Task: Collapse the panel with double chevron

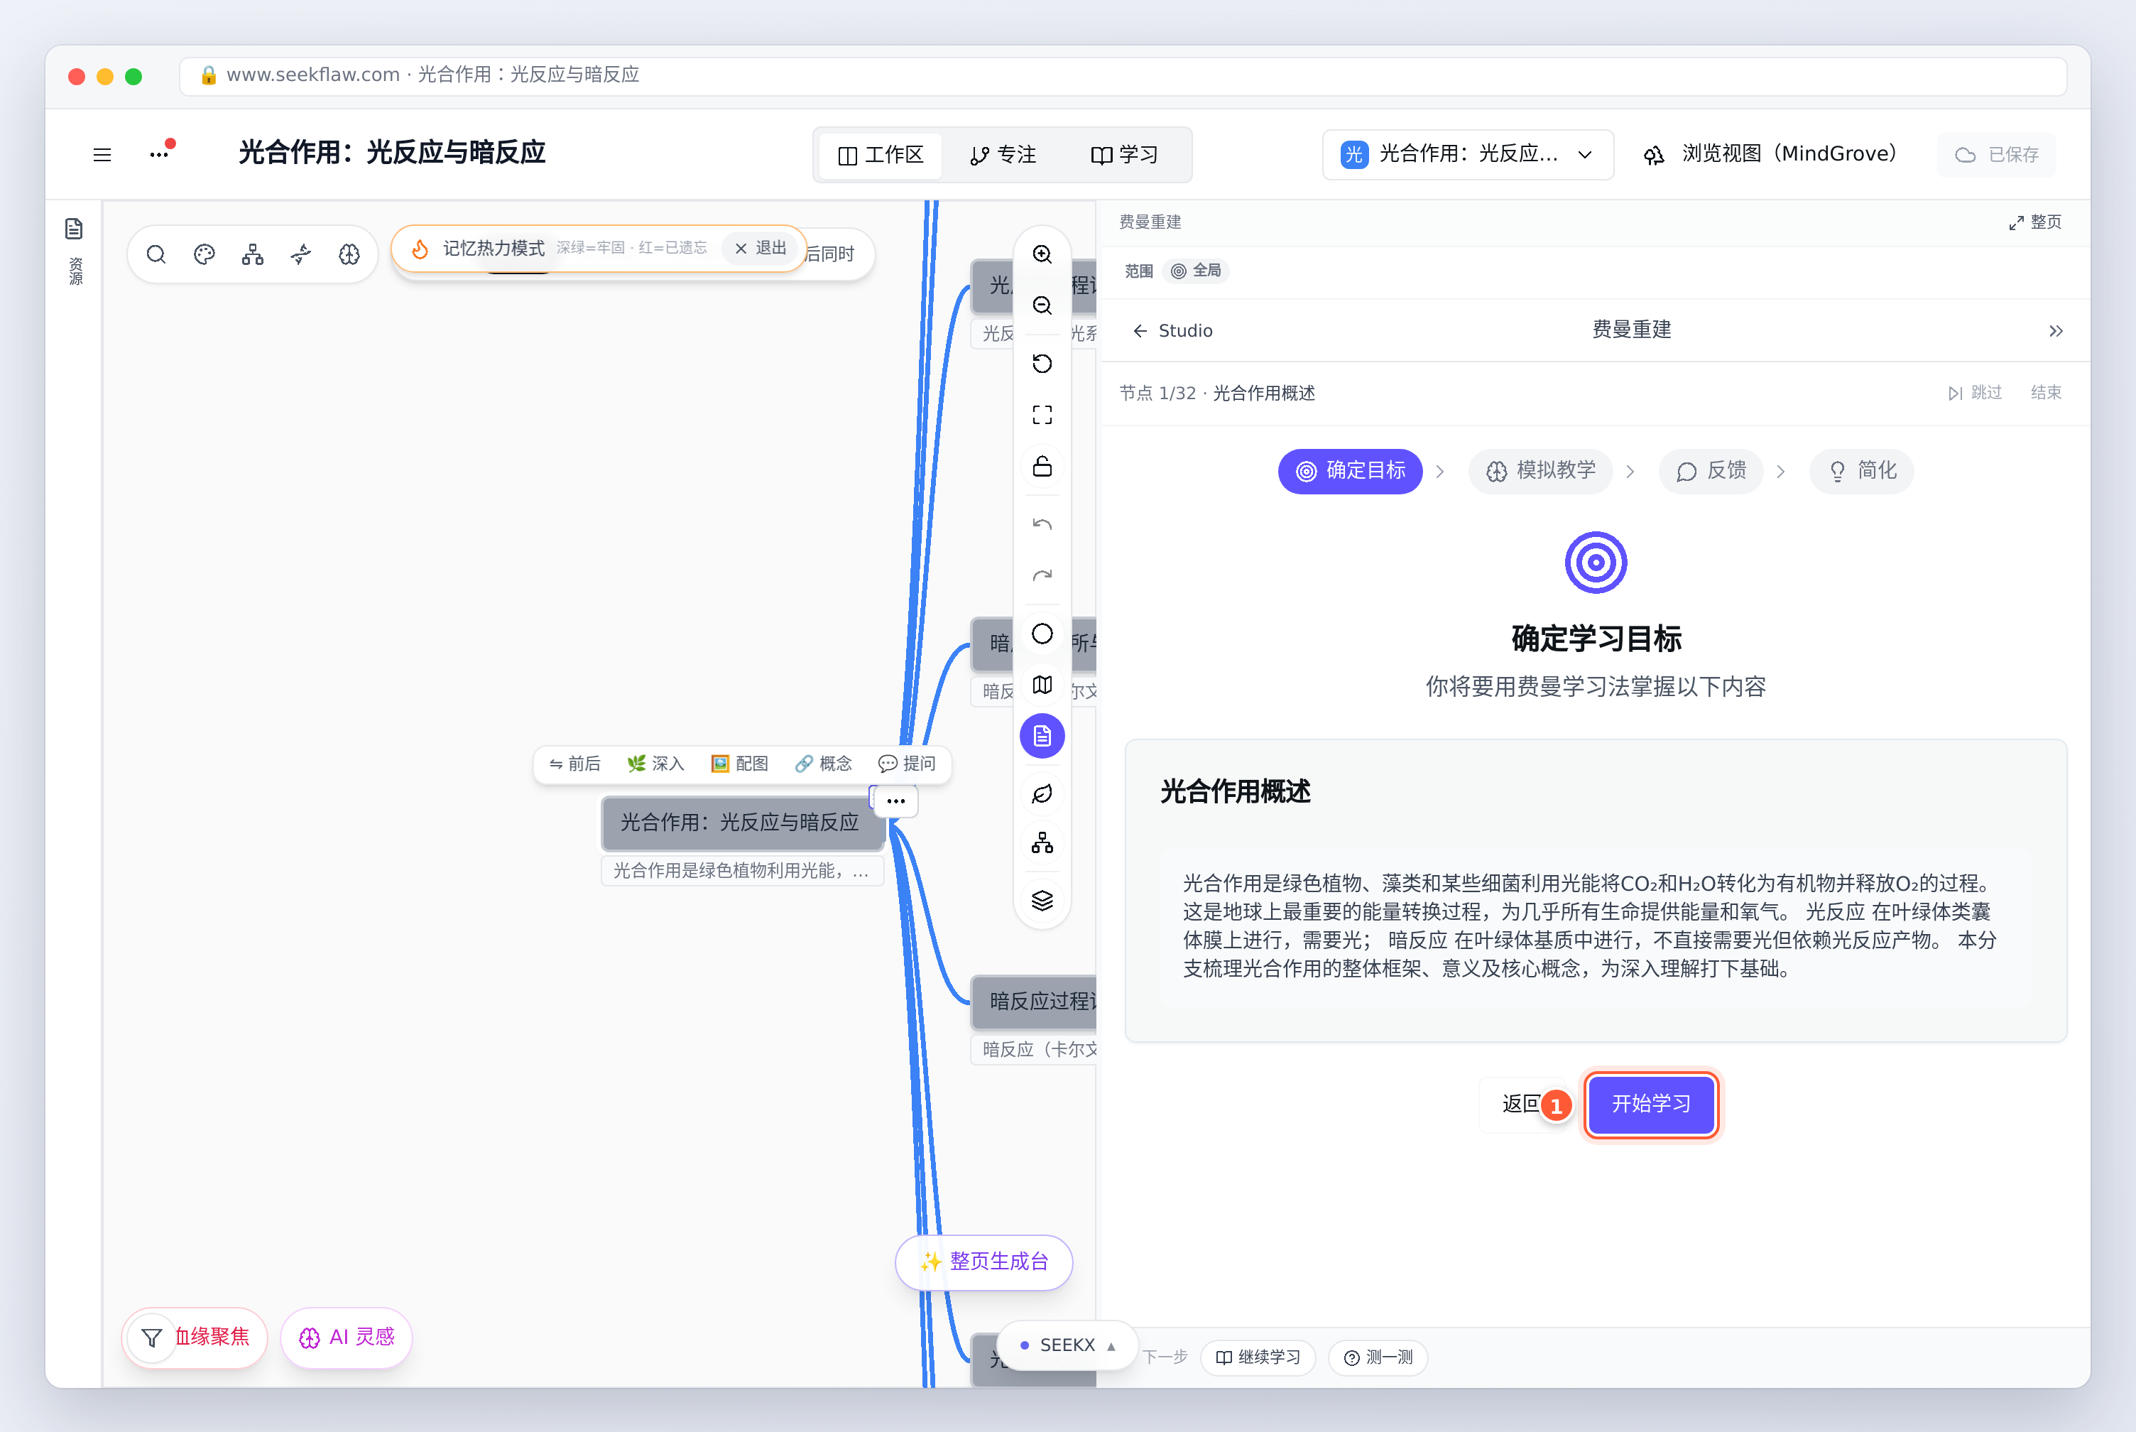Action: [x=2056, y=330]
